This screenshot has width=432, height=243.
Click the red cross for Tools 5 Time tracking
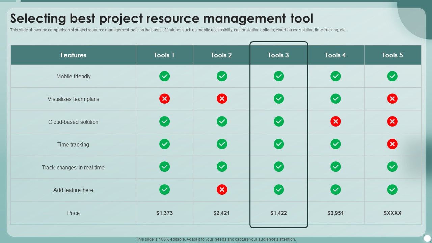[392, 144]
